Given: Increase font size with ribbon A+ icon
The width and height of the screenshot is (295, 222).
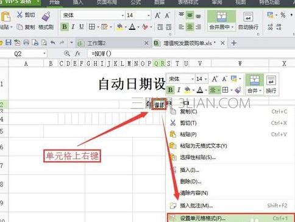Looking at the screenshot, I should [158, 15].
